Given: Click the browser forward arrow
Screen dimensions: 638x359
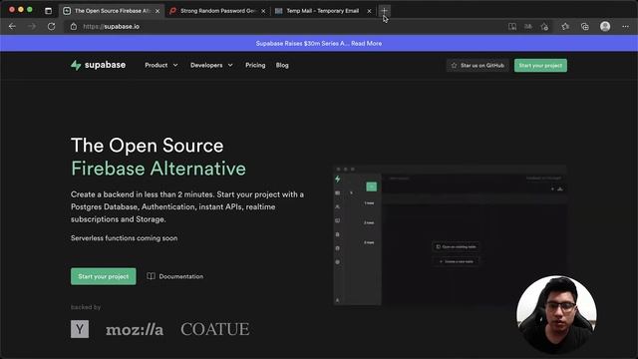Looking at the screenshot, I should click(x=32, y=27).
